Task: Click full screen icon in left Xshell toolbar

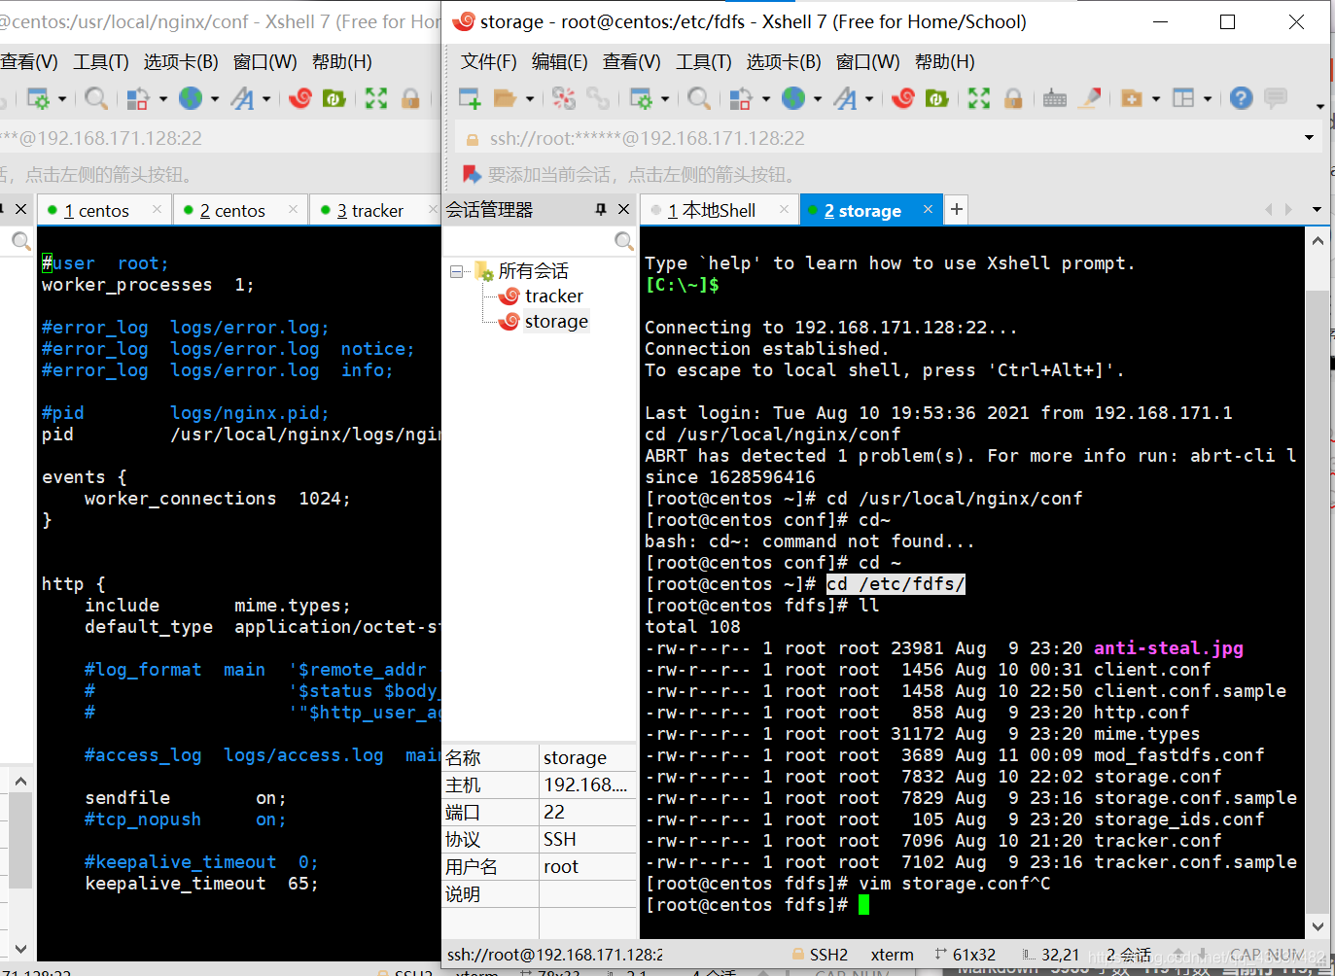Action: point(376,98)
